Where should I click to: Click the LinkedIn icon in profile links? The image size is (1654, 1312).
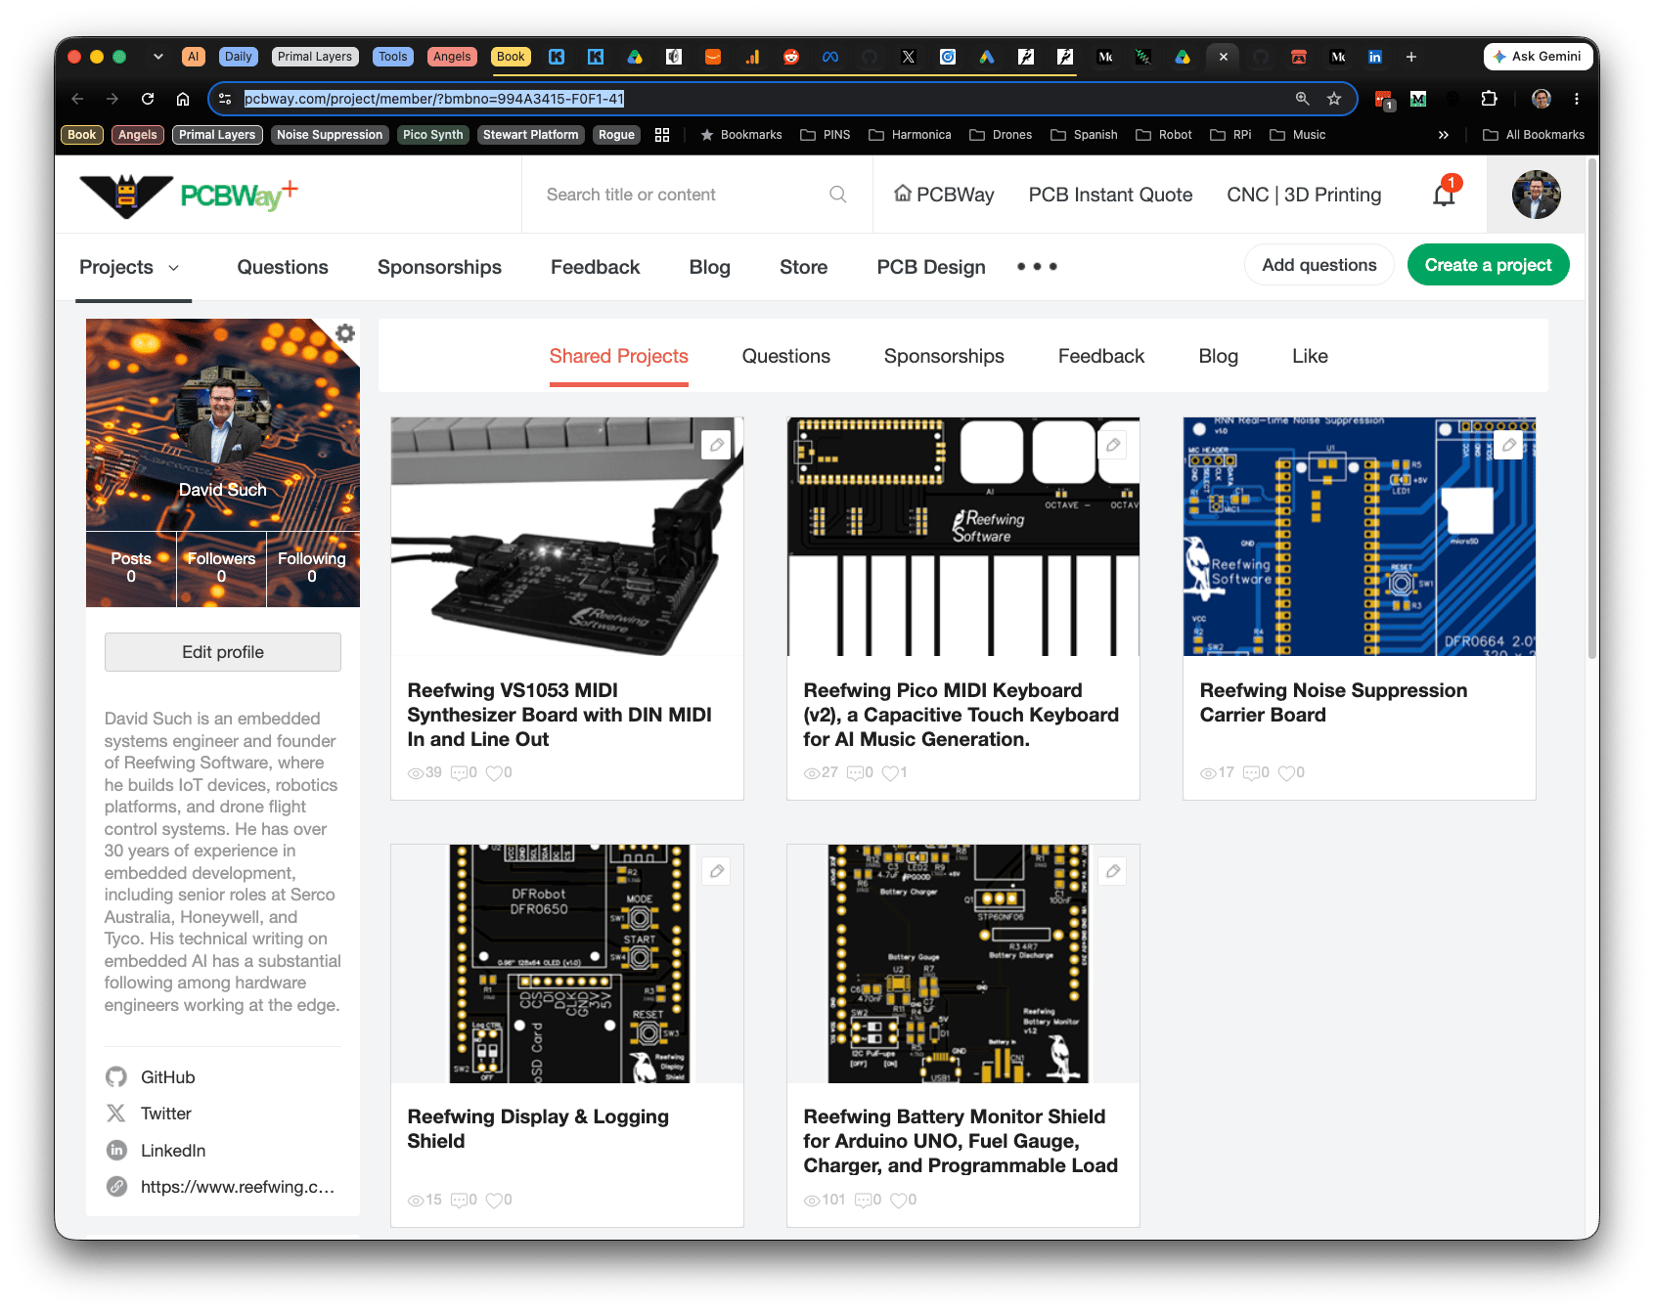tap(116, 1151)
